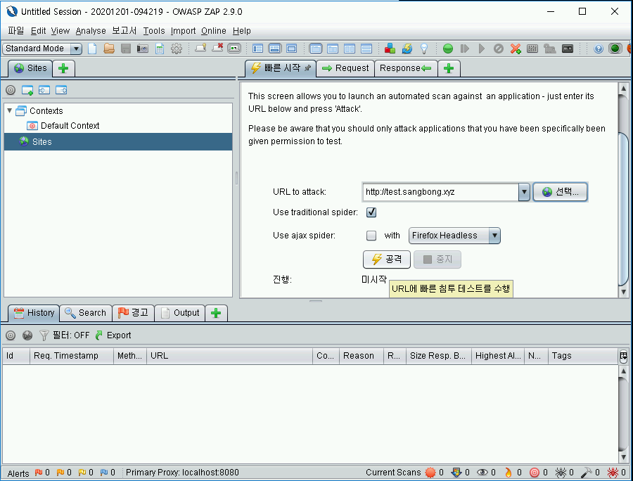This screenshot has height=481, width=633.
Task: Open the URL to attack dropdown arrow
Action: (524, 192)
